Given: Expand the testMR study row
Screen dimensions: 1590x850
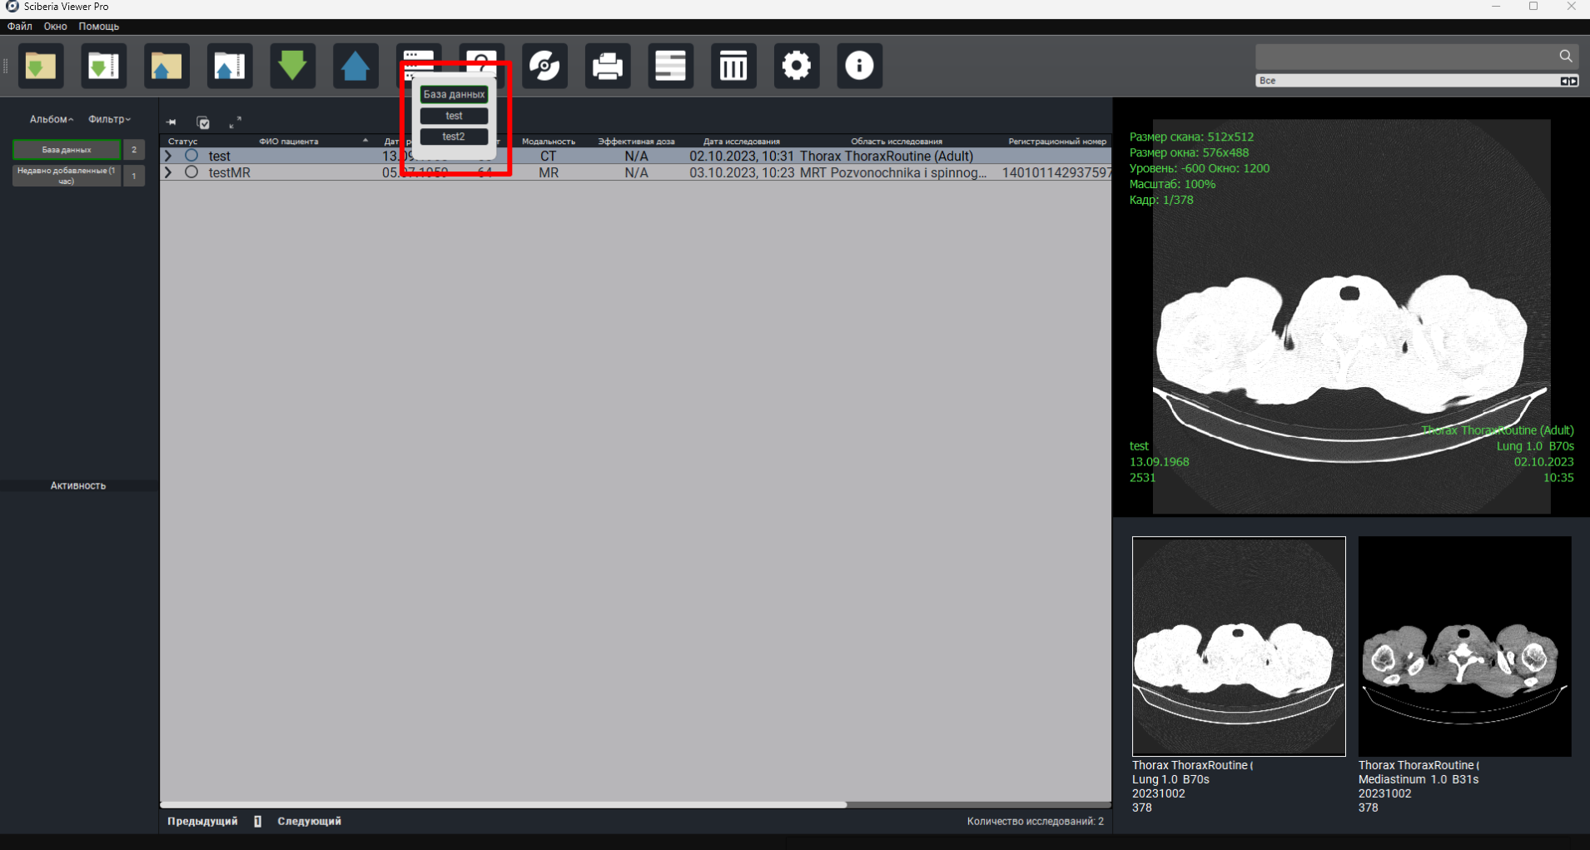Looking at the screenshot, I should [x=169, y=172].
